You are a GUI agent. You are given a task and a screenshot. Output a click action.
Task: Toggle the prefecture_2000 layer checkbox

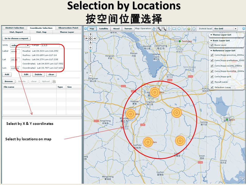pyautogui.click(x=212, y=60)
